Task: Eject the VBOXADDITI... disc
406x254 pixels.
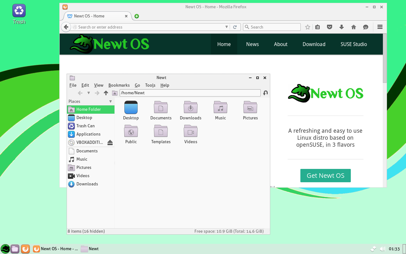Action: point(110,143)
